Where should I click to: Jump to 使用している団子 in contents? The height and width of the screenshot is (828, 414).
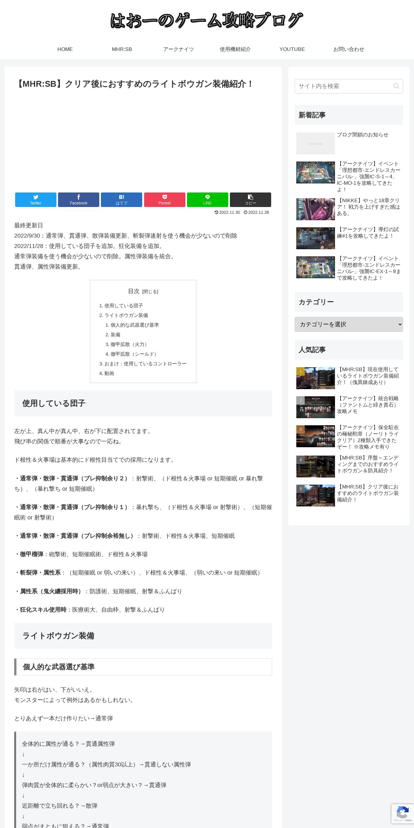tap(123, 306)
